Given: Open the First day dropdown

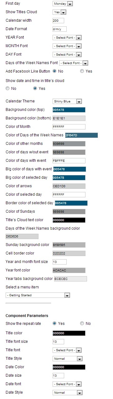Looking at the screenshot, I should point(63,4).
